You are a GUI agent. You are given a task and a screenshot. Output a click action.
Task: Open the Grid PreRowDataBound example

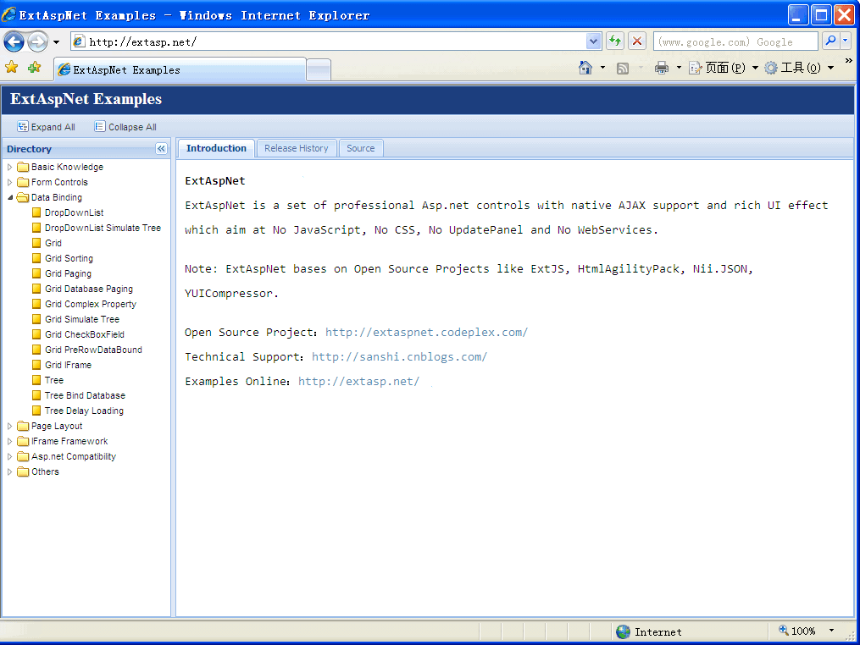[x=93, y=350]
